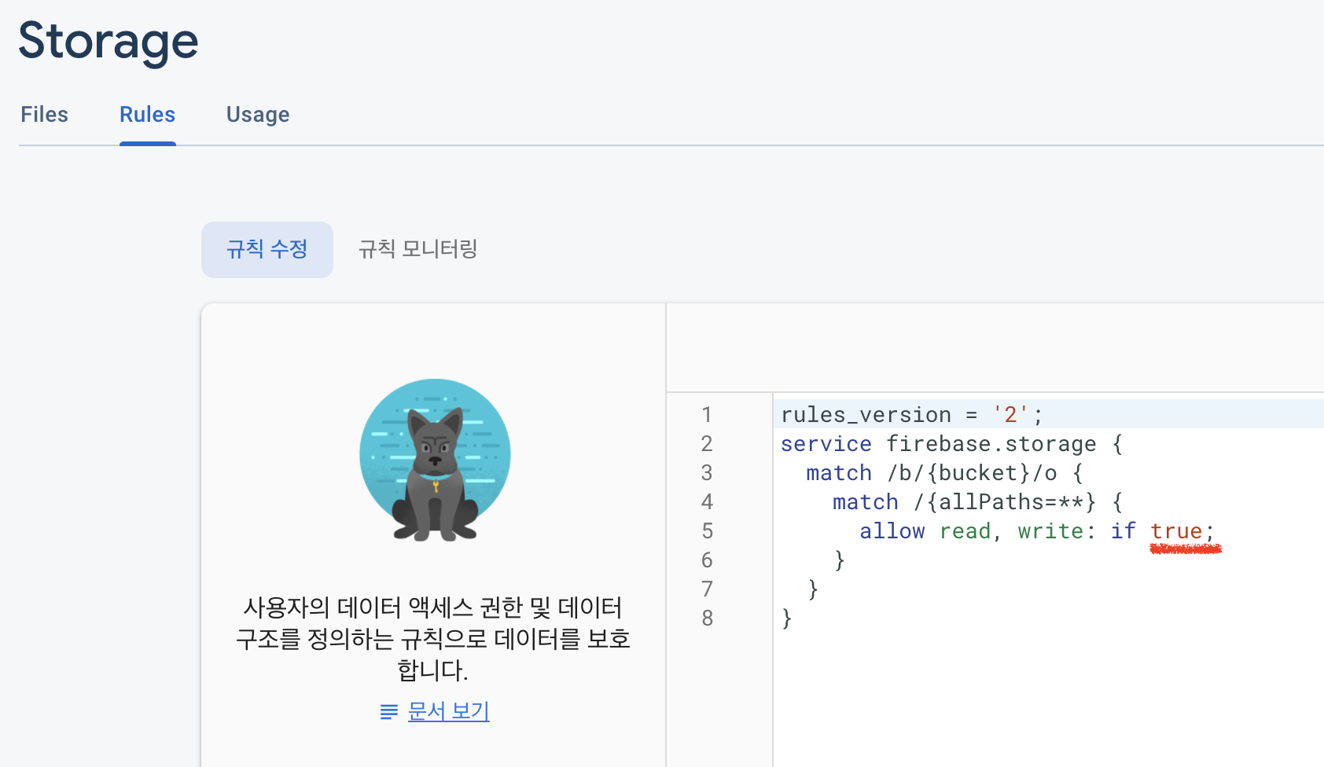Image resolution: width=1324 pixels, height=767 pixels.
Task: Click the '2' version string value
Action: [1011, 414]
